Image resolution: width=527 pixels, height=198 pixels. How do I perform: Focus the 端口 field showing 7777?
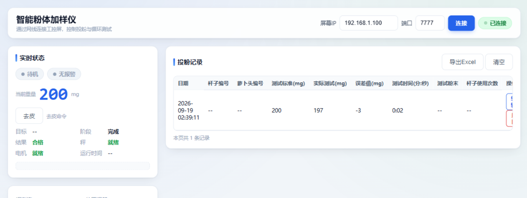[430, 23]
